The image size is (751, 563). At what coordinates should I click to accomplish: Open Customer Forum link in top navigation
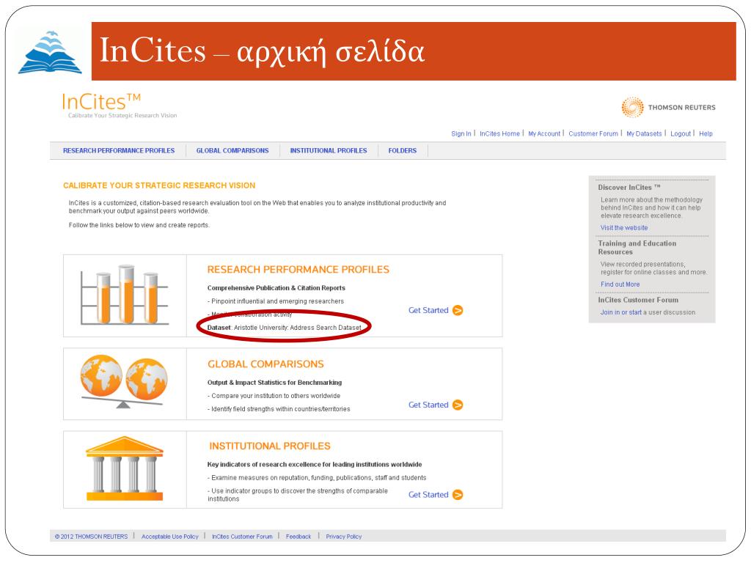pyautogui.click(x=593, y=133)
